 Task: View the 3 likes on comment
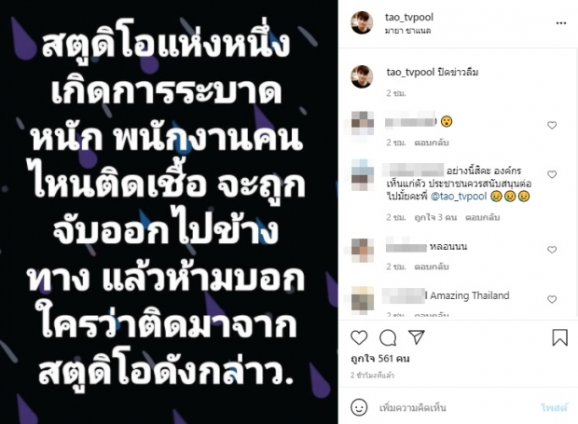point(435,217)
